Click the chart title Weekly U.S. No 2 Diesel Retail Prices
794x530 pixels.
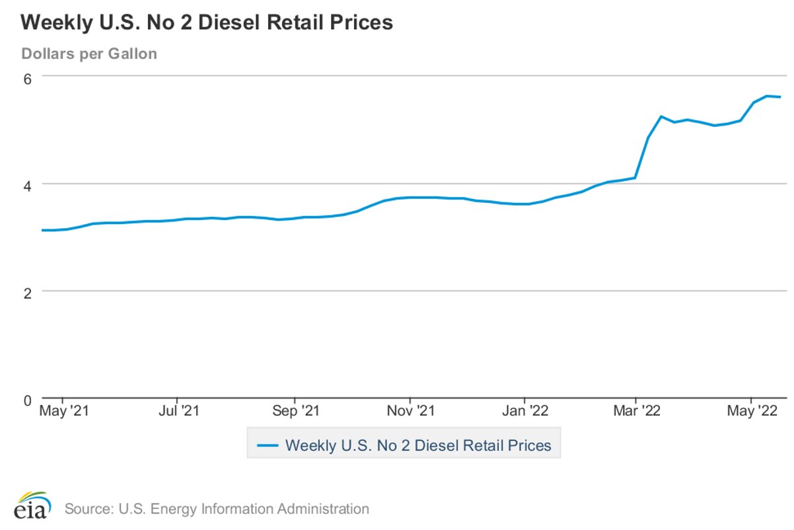207,22
